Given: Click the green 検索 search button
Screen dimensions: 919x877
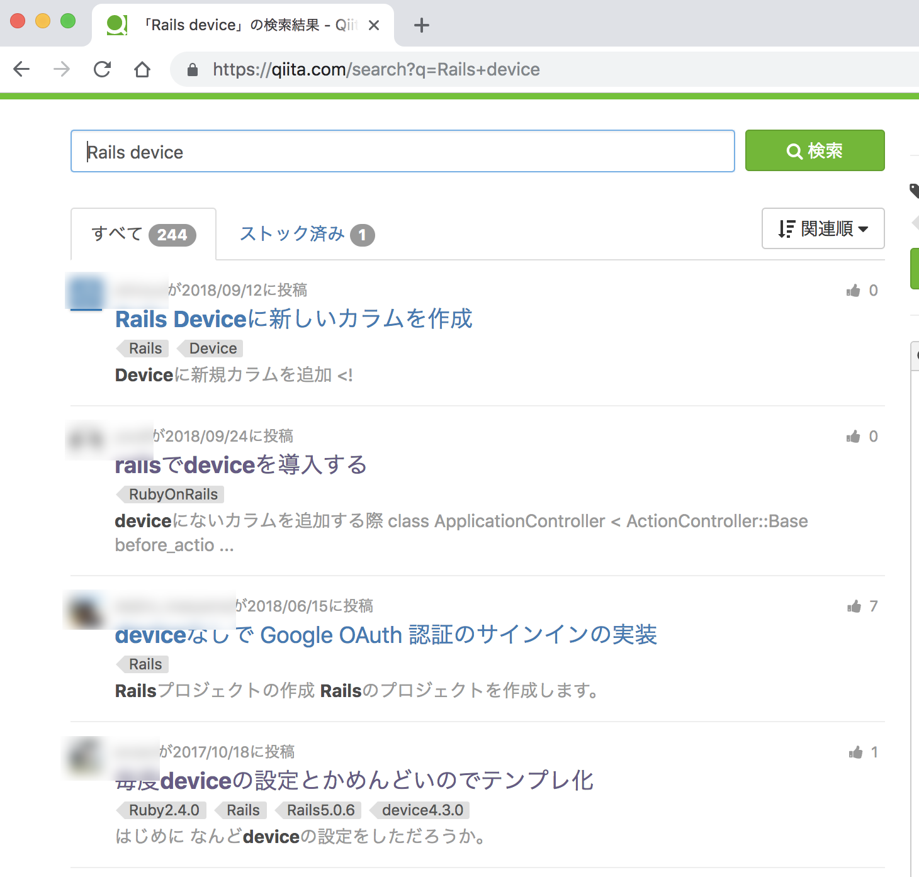Looking at the screenshot, I should point(815,150).
